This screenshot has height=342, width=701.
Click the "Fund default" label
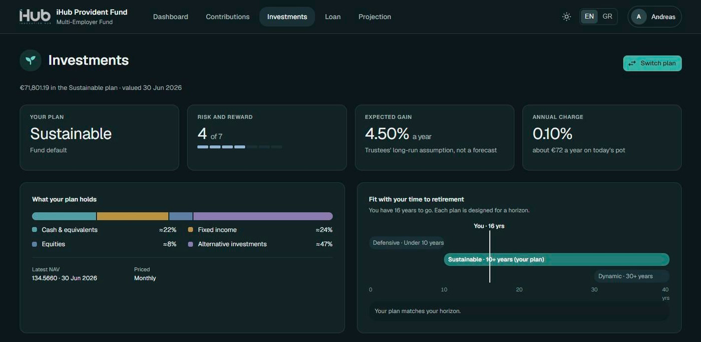pyautogui.click(x=49, y=150)
